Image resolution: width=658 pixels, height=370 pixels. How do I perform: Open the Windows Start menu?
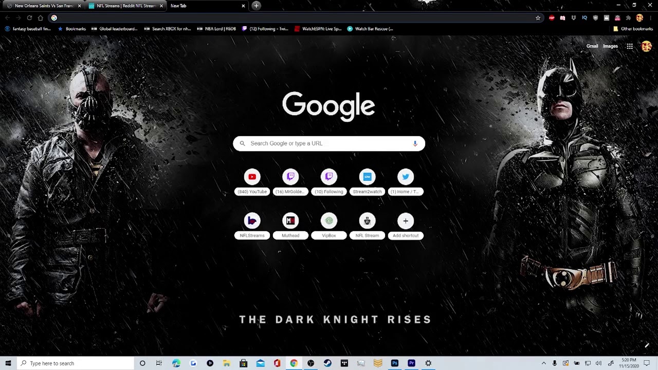pyautogui.click(x=8, y=363)
